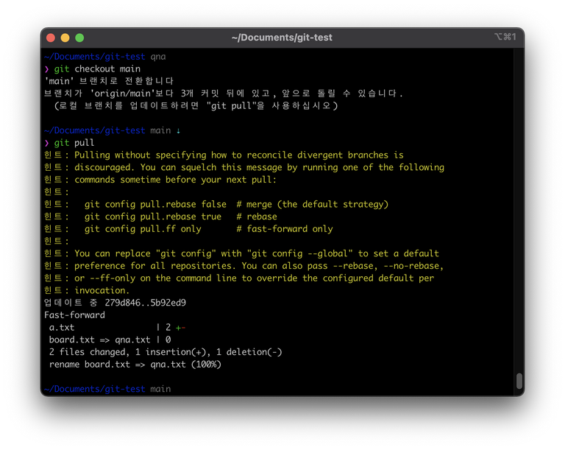Click the '# fast-forward only' comment
Viewport: 565px width, 450px height.
(x=285, y=229)
